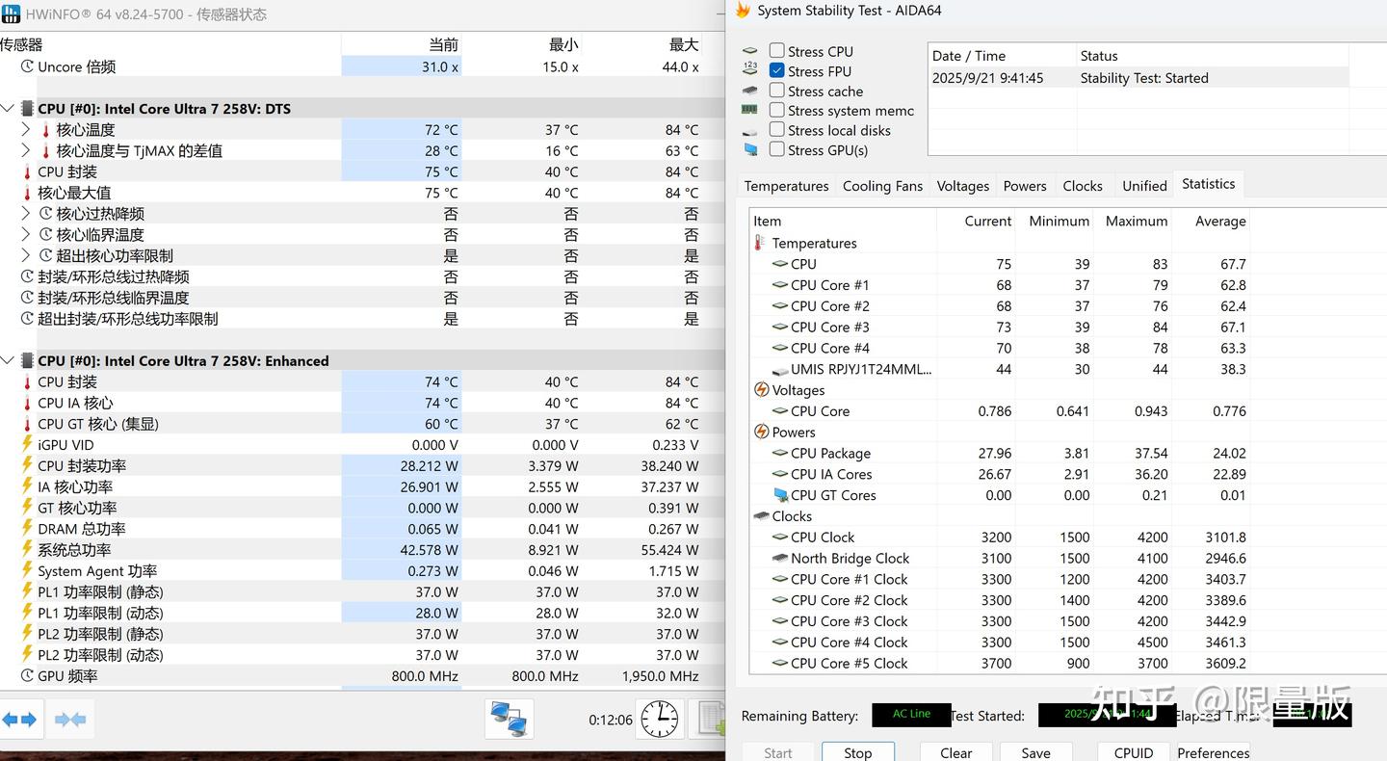The height and width of the screenshot is (761, 1387).
Task: Click the Start button in AIDA64
Action: [778, 752]
